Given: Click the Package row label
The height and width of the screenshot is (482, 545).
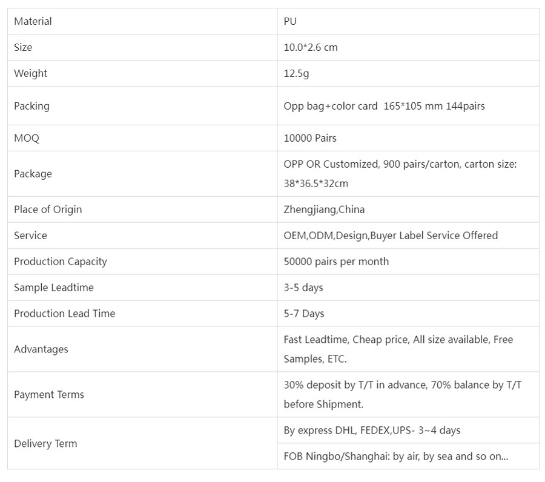Looking at the screenshot, I should pyautogui.click(x=33, y=174).
